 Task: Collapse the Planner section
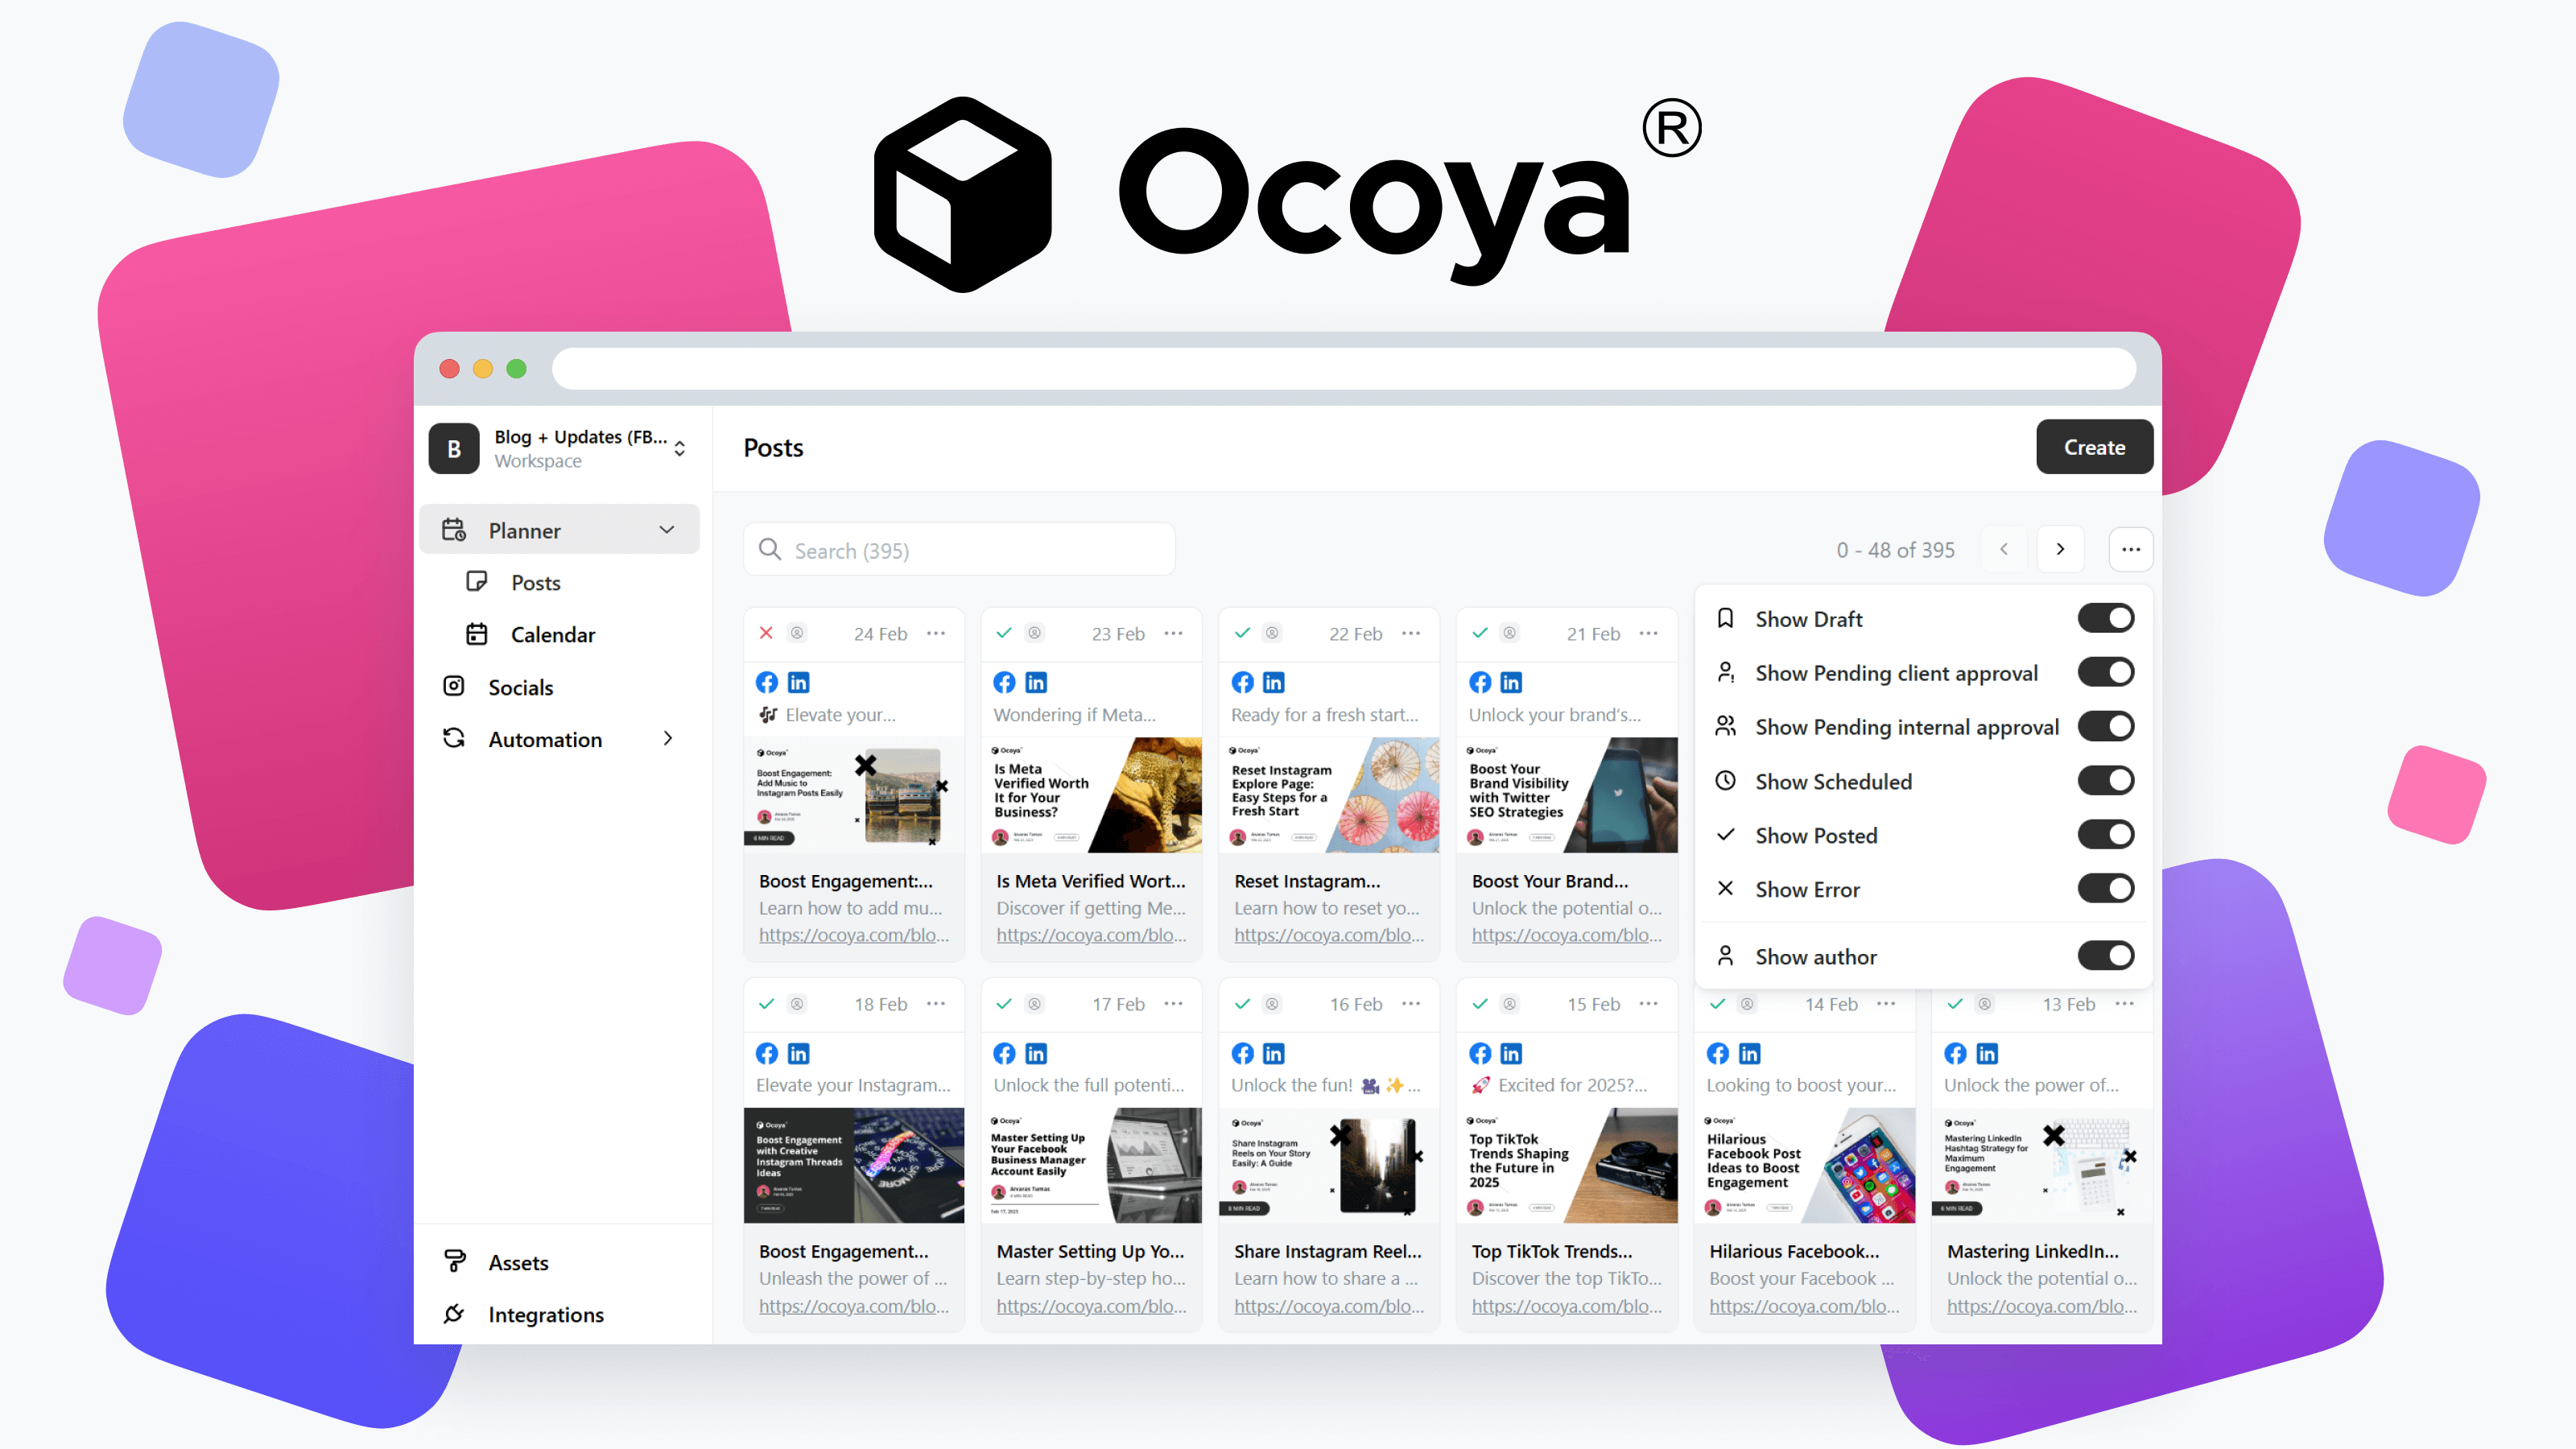point(667,530)
